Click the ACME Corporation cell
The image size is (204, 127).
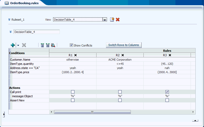coord(120,60)
